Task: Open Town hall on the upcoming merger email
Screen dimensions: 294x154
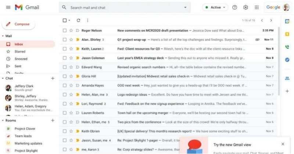Action: (168, 113)
